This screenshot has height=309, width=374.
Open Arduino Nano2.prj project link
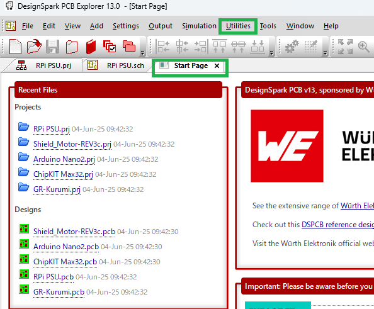pos(64,159)
